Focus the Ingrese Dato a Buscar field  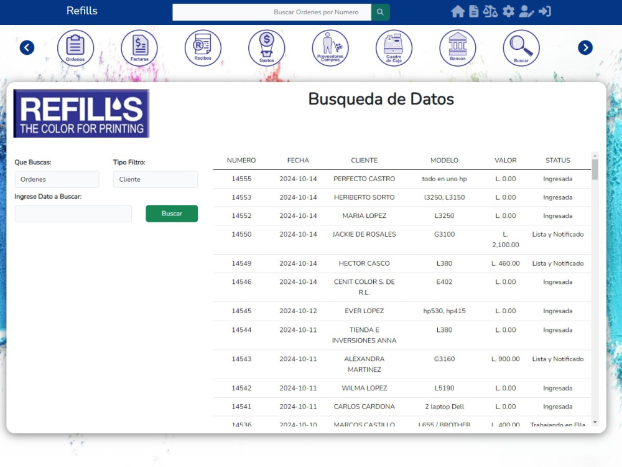tap(73, 214)
